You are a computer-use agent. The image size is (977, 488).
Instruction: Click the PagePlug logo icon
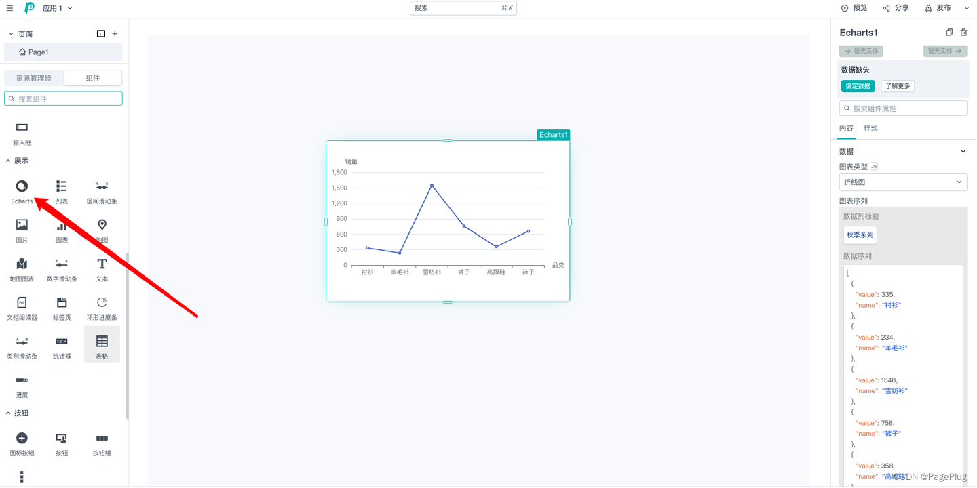[29, 8]
